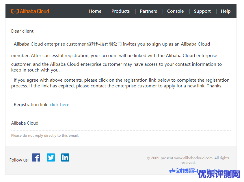The height and width of the screenshot is (182, 244).
Task: Click the www.alibabacloud.com copyright text
Action: point(193,158)
